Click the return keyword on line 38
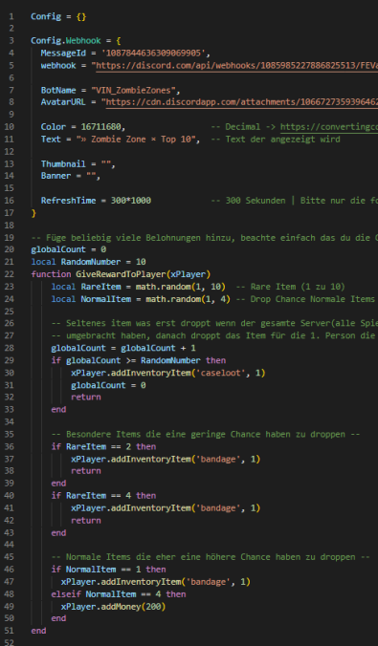The width and height of the screenshot is (378, 646). (x=86, y=471)
